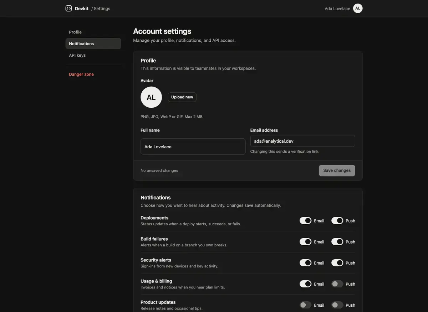Click the Product updates row title

pyautogui.click(x=158, y=302)
